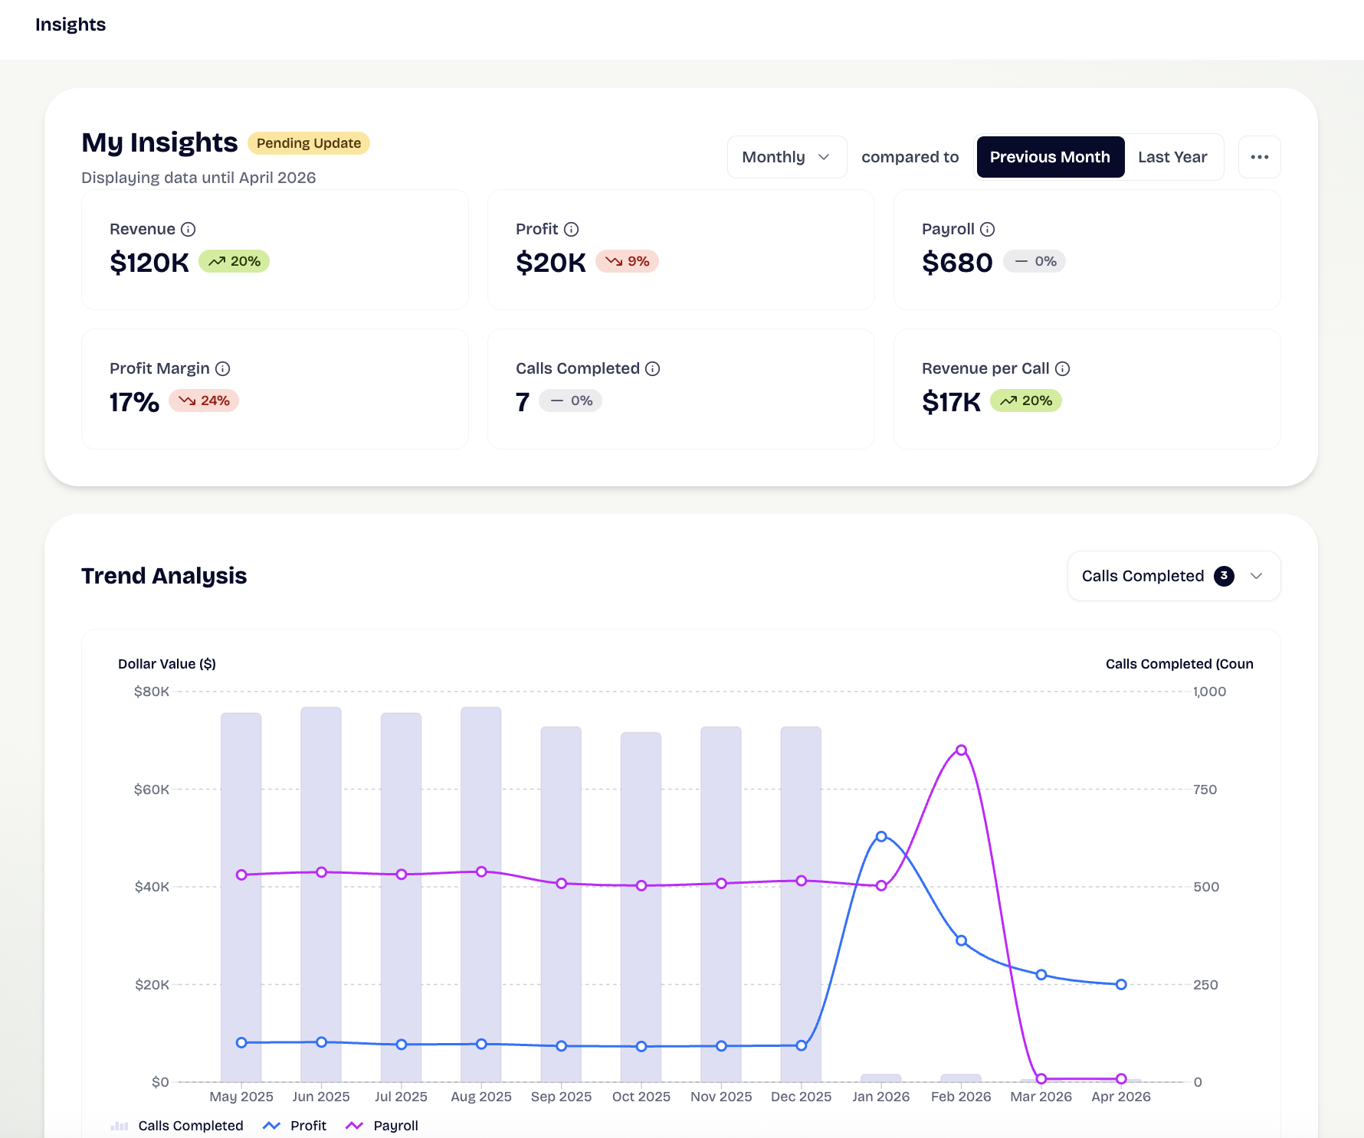Viewport: 1364px width, 1138px height.
Task: Open the three-dots more options menu
Action: pyautogui.click(x=1260, y=157)
